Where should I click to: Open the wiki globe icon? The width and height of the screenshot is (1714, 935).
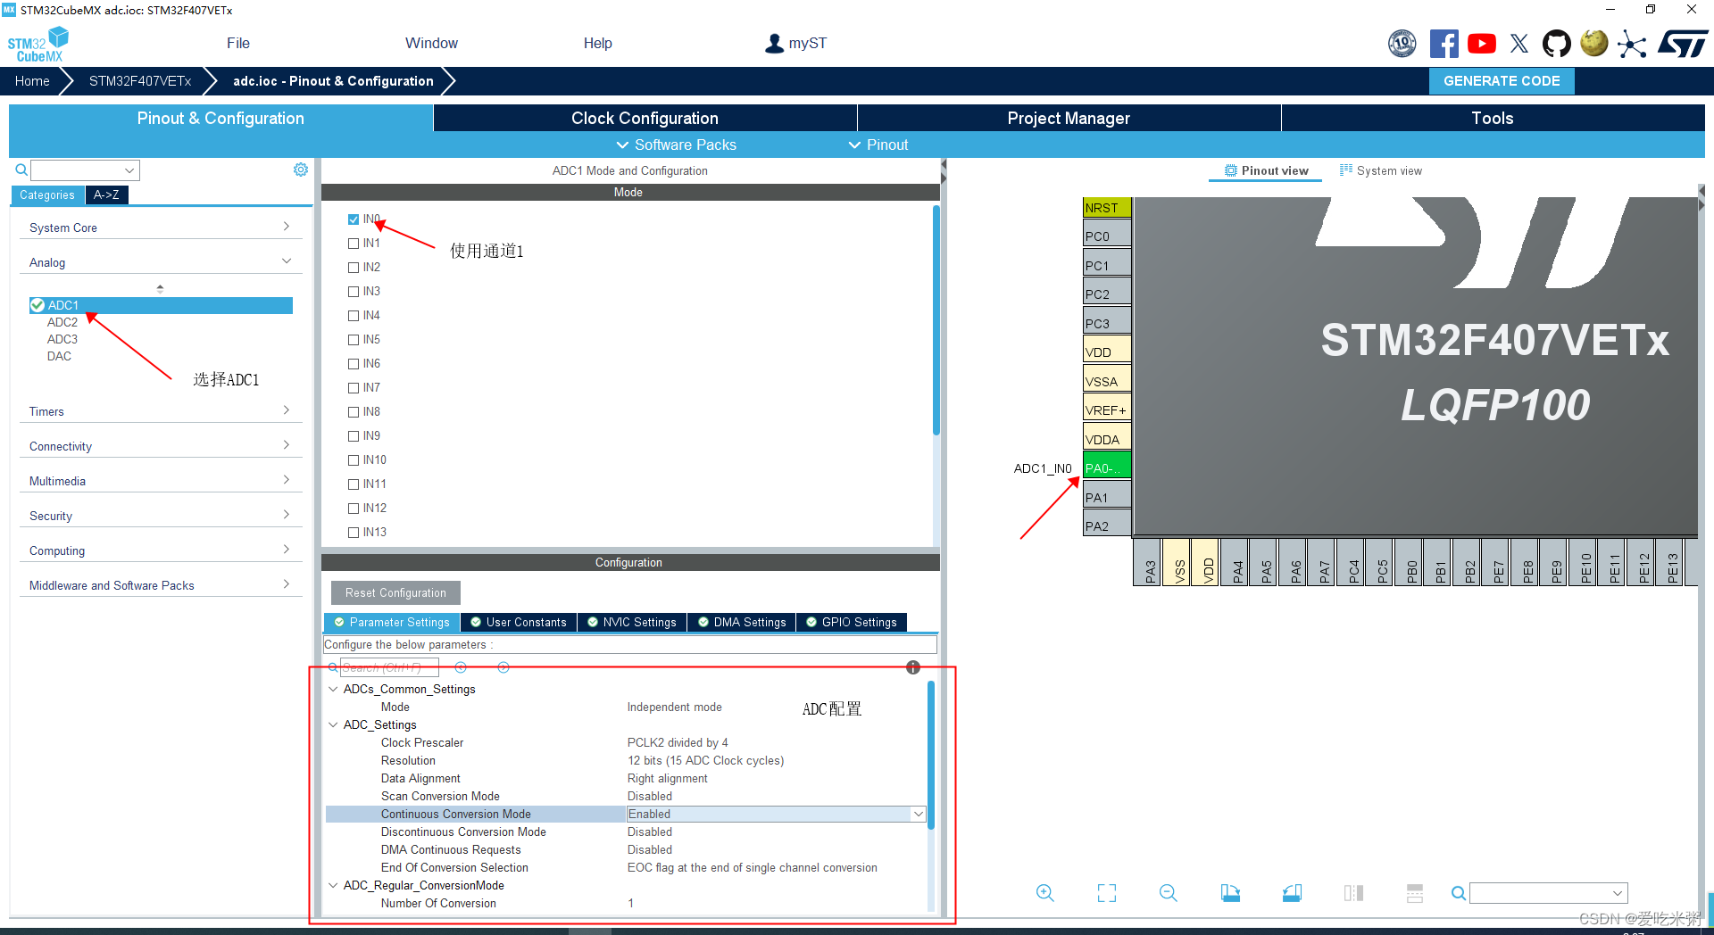1593,43
